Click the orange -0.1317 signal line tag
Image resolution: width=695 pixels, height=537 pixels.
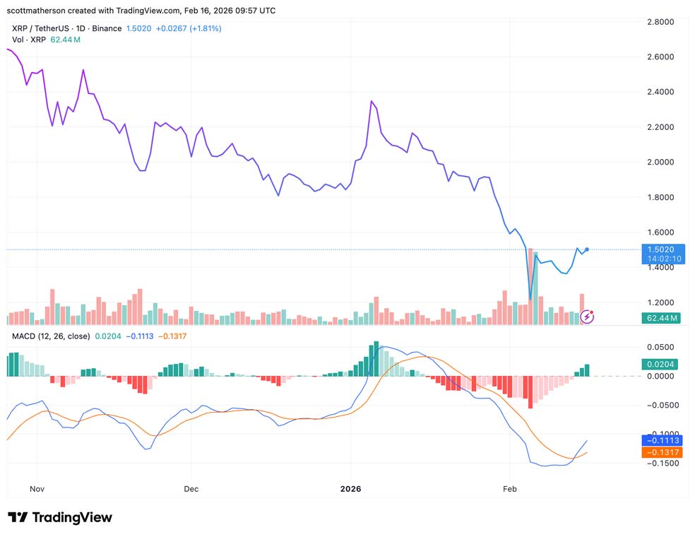pyautogui.click(x=662, y=452)
